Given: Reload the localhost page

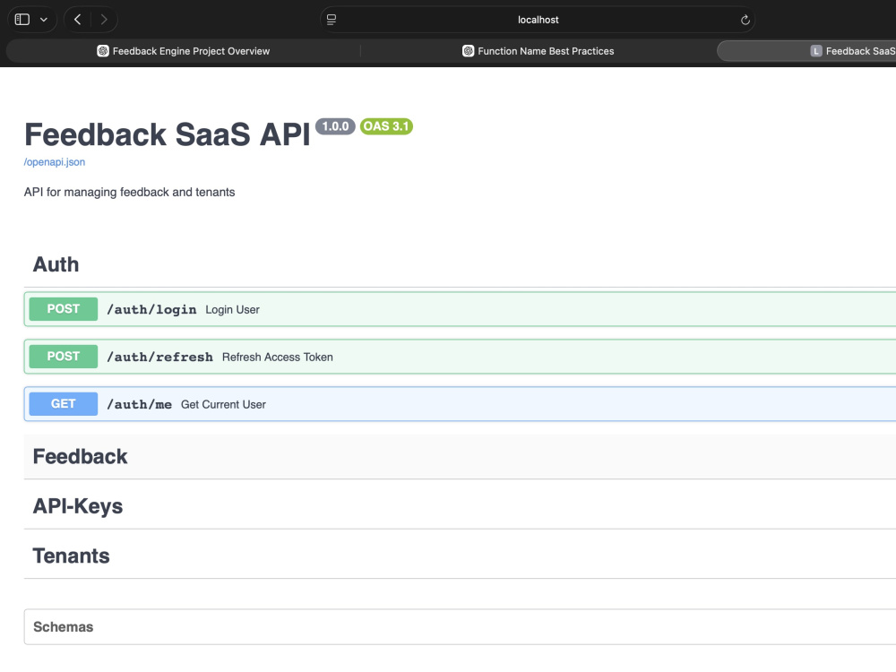Looking at the screenshot, I should coord(745,20).
